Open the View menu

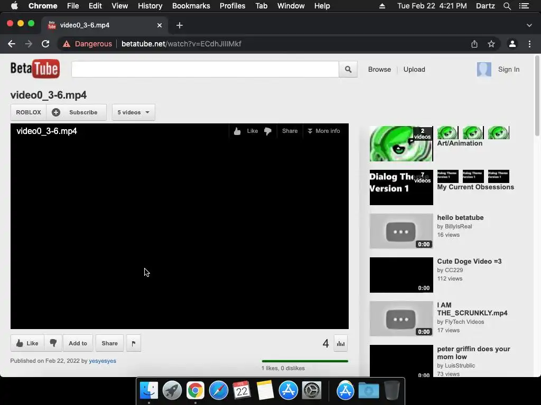(x=120, y=6)
